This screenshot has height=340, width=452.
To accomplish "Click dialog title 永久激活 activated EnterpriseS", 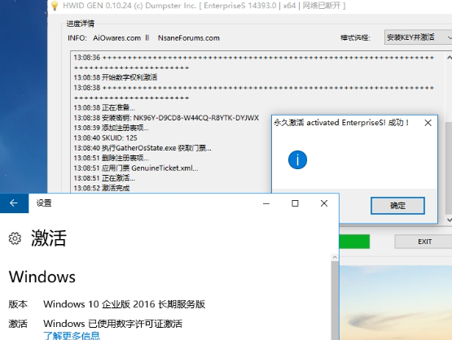I will (x=341, y=123).
